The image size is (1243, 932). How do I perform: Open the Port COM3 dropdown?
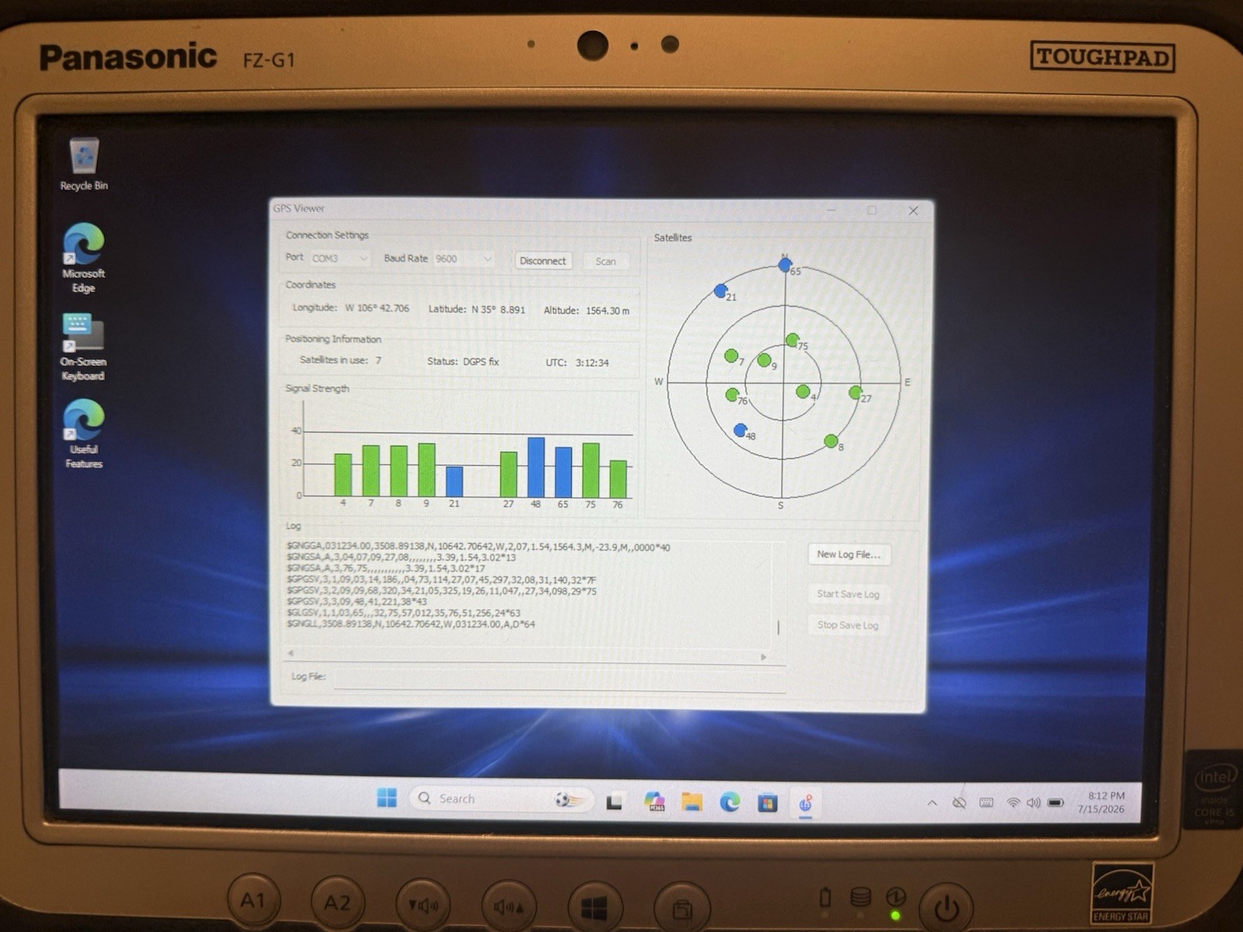[x=340, y=259]
